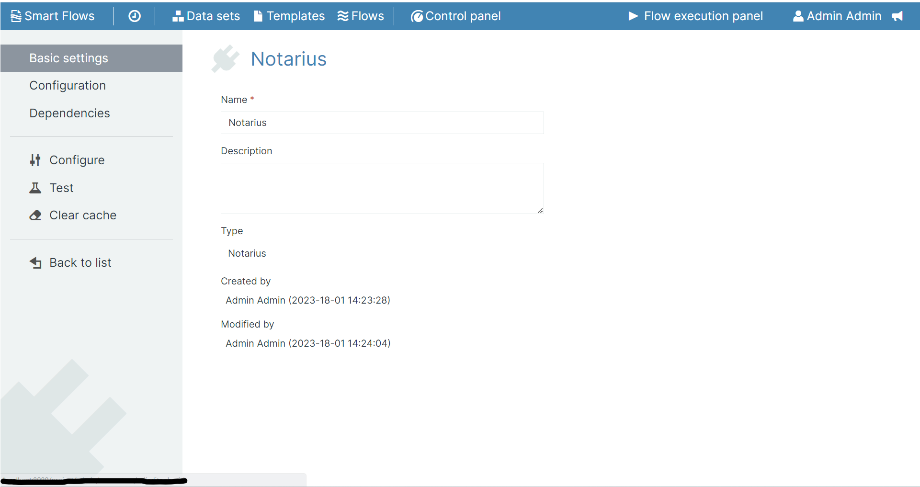
Task: Open the Templates menu
Action: [x=289, y=16]
